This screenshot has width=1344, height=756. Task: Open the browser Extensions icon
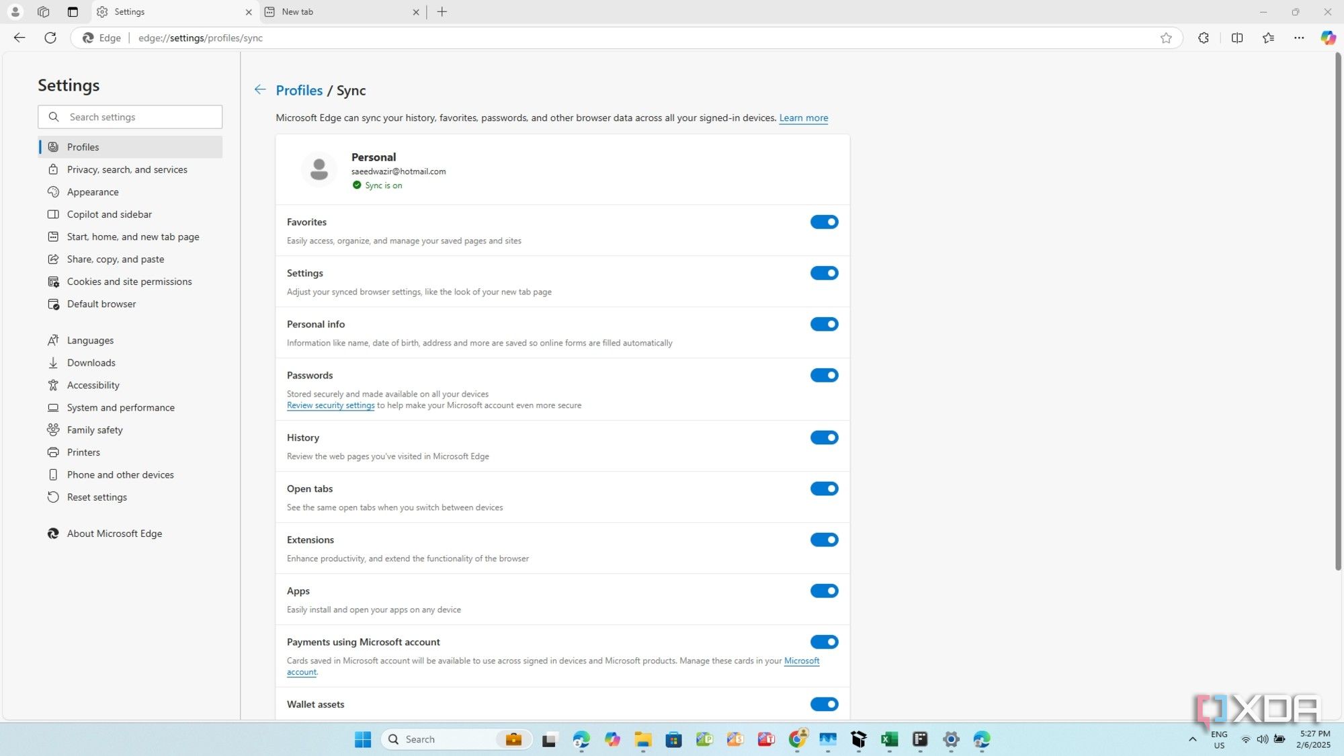point(1203,38)
